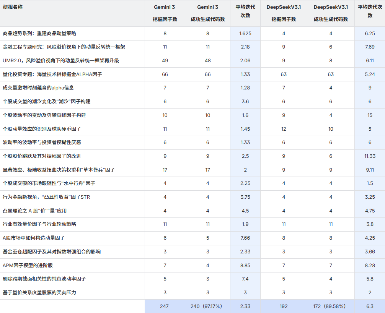
Task: Click the average 2.33 total cell
Action: click(245, 307)
